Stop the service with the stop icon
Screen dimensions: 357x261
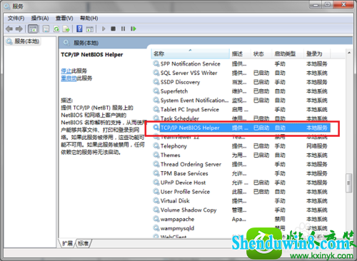(x=114, y=29)
